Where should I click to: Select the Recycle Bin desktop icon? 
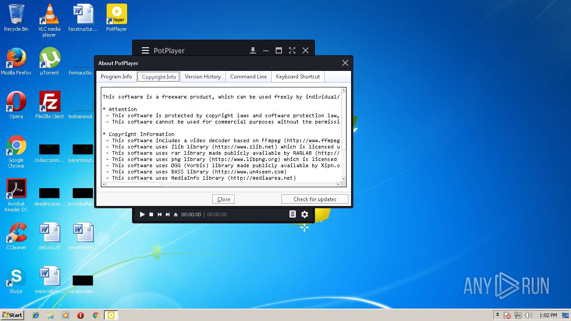(16, 18)
